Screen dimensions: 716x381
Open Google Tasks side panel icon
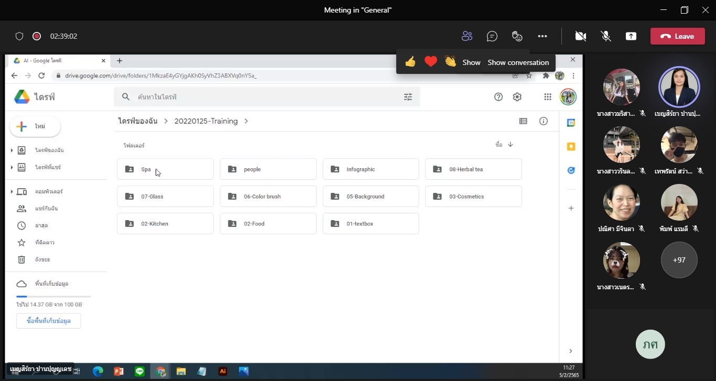click(x=571, y=170)
